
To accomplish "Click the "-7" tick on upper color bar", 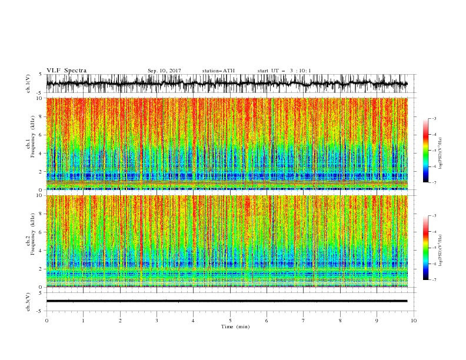I will tap(434, 182).
